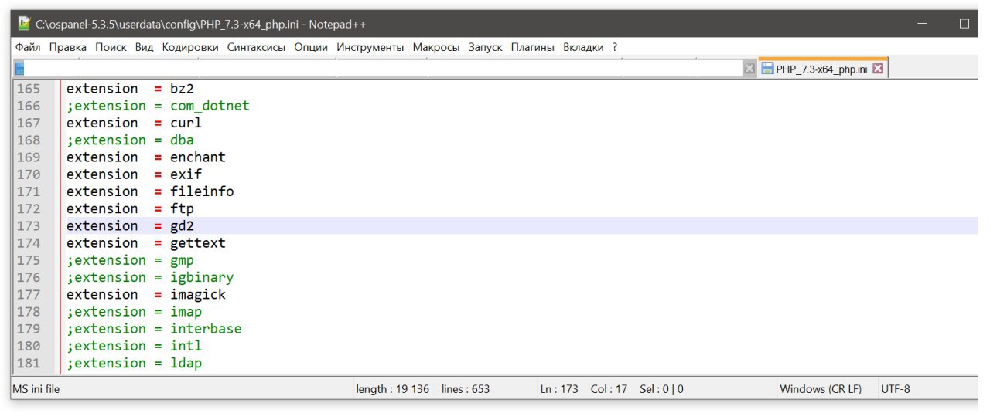Click the gray X button left of the file tab
This screenshot has width=990, height=413.
pos(749,69)
